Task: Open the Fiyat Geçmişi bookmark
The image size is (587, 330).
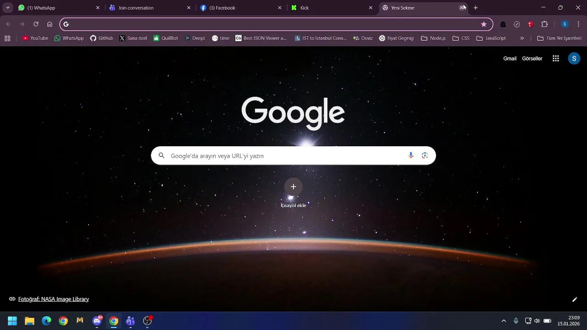Action: click(396, 38)
